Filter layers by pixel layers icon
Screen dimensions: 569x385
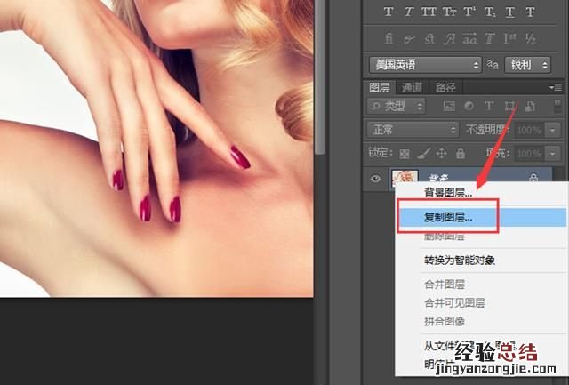tap(449, 106)
